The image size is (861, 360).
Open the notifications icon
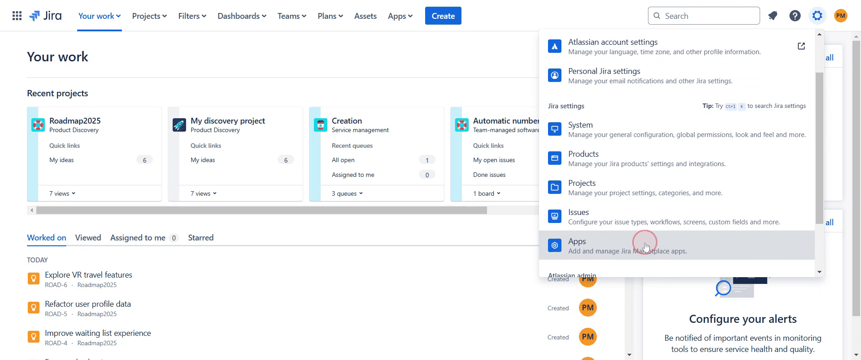773,16
